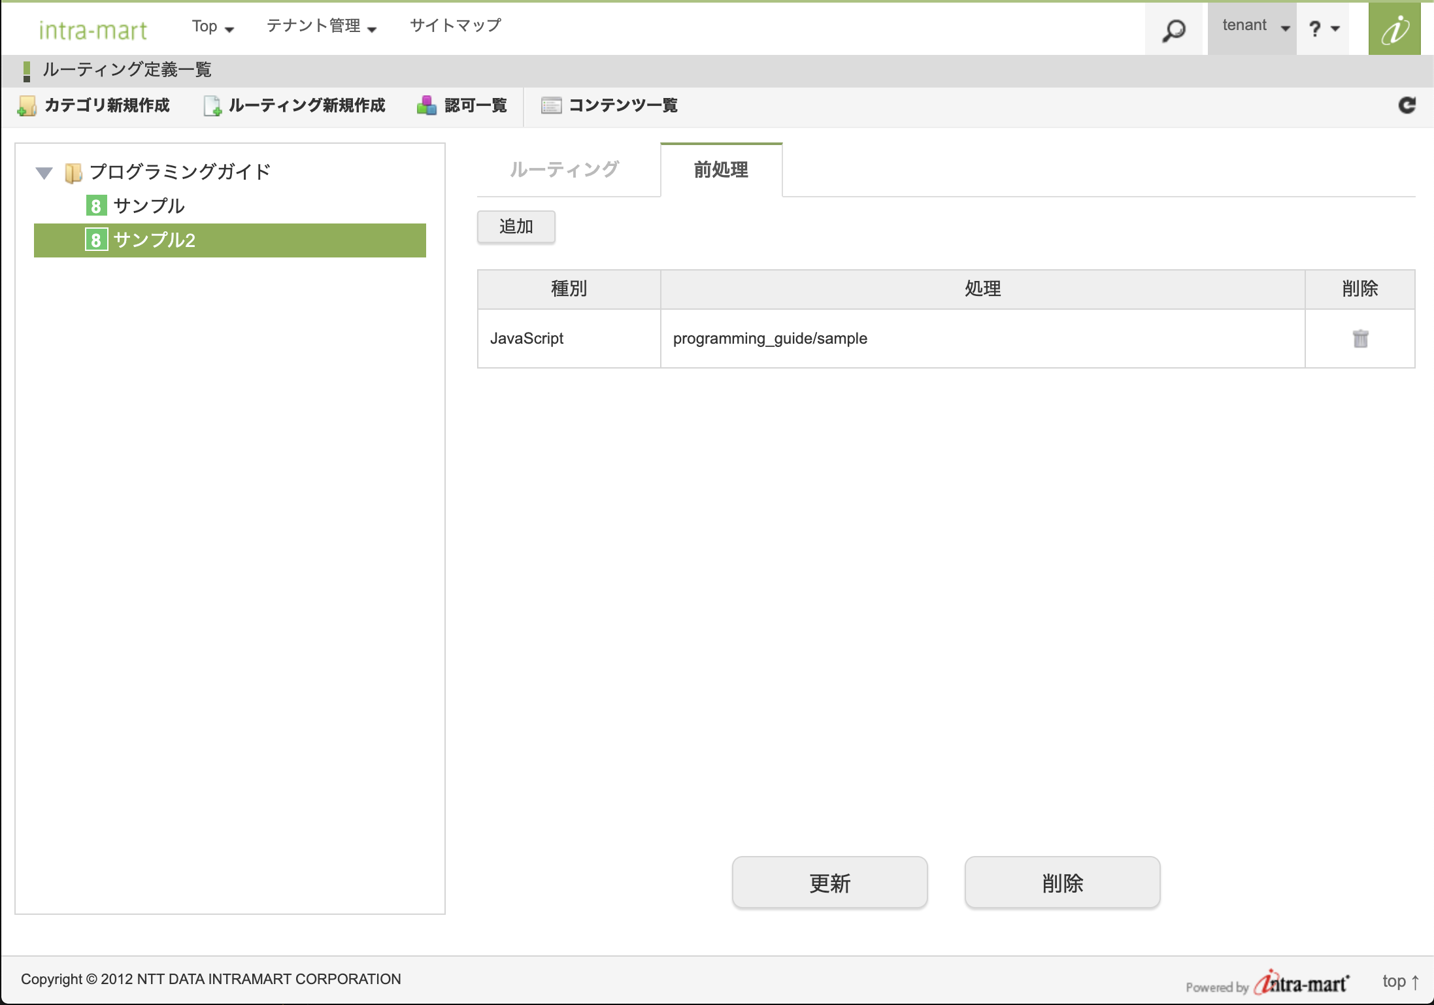
Task: Expand the テナント管理 dropdown menu
Action: click(321, 27)
